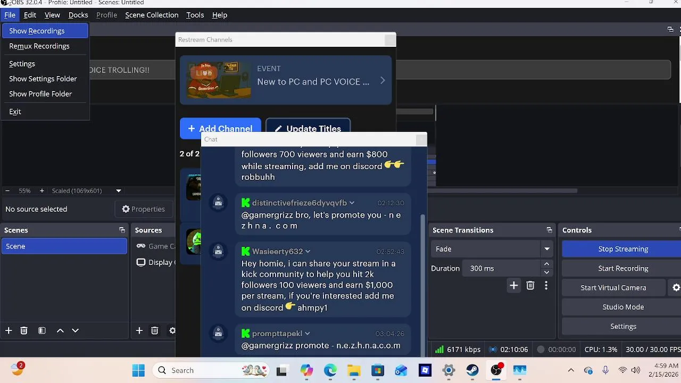Pop out the Scene Transitions dock
Viewport: 681px width, 383px height.
(549, 230)
